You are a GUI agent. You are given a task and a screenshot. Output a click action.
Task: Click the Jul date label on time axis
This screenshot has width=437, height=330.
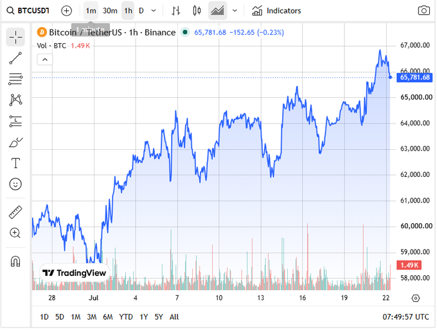(94, 298)
